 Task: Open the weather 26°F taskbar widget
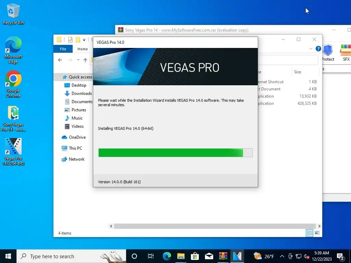coord(264,256)
